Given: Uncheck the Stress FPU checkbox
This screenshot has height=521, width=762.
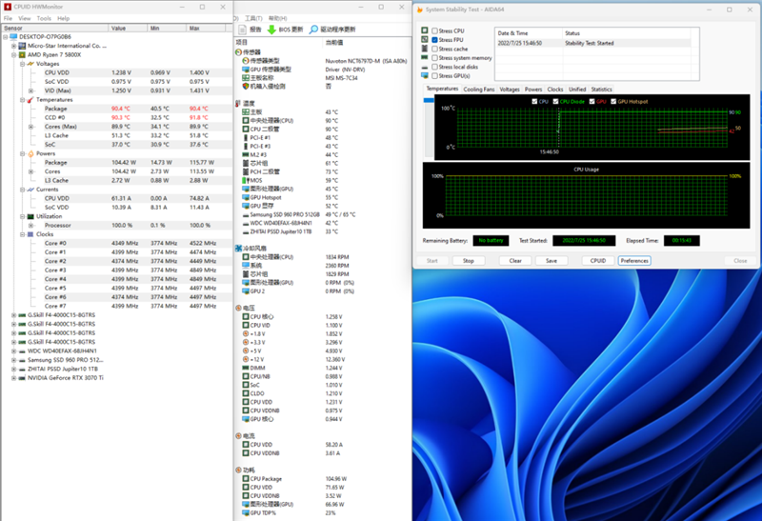Looking at the screenshot, I should coord(434,40).
